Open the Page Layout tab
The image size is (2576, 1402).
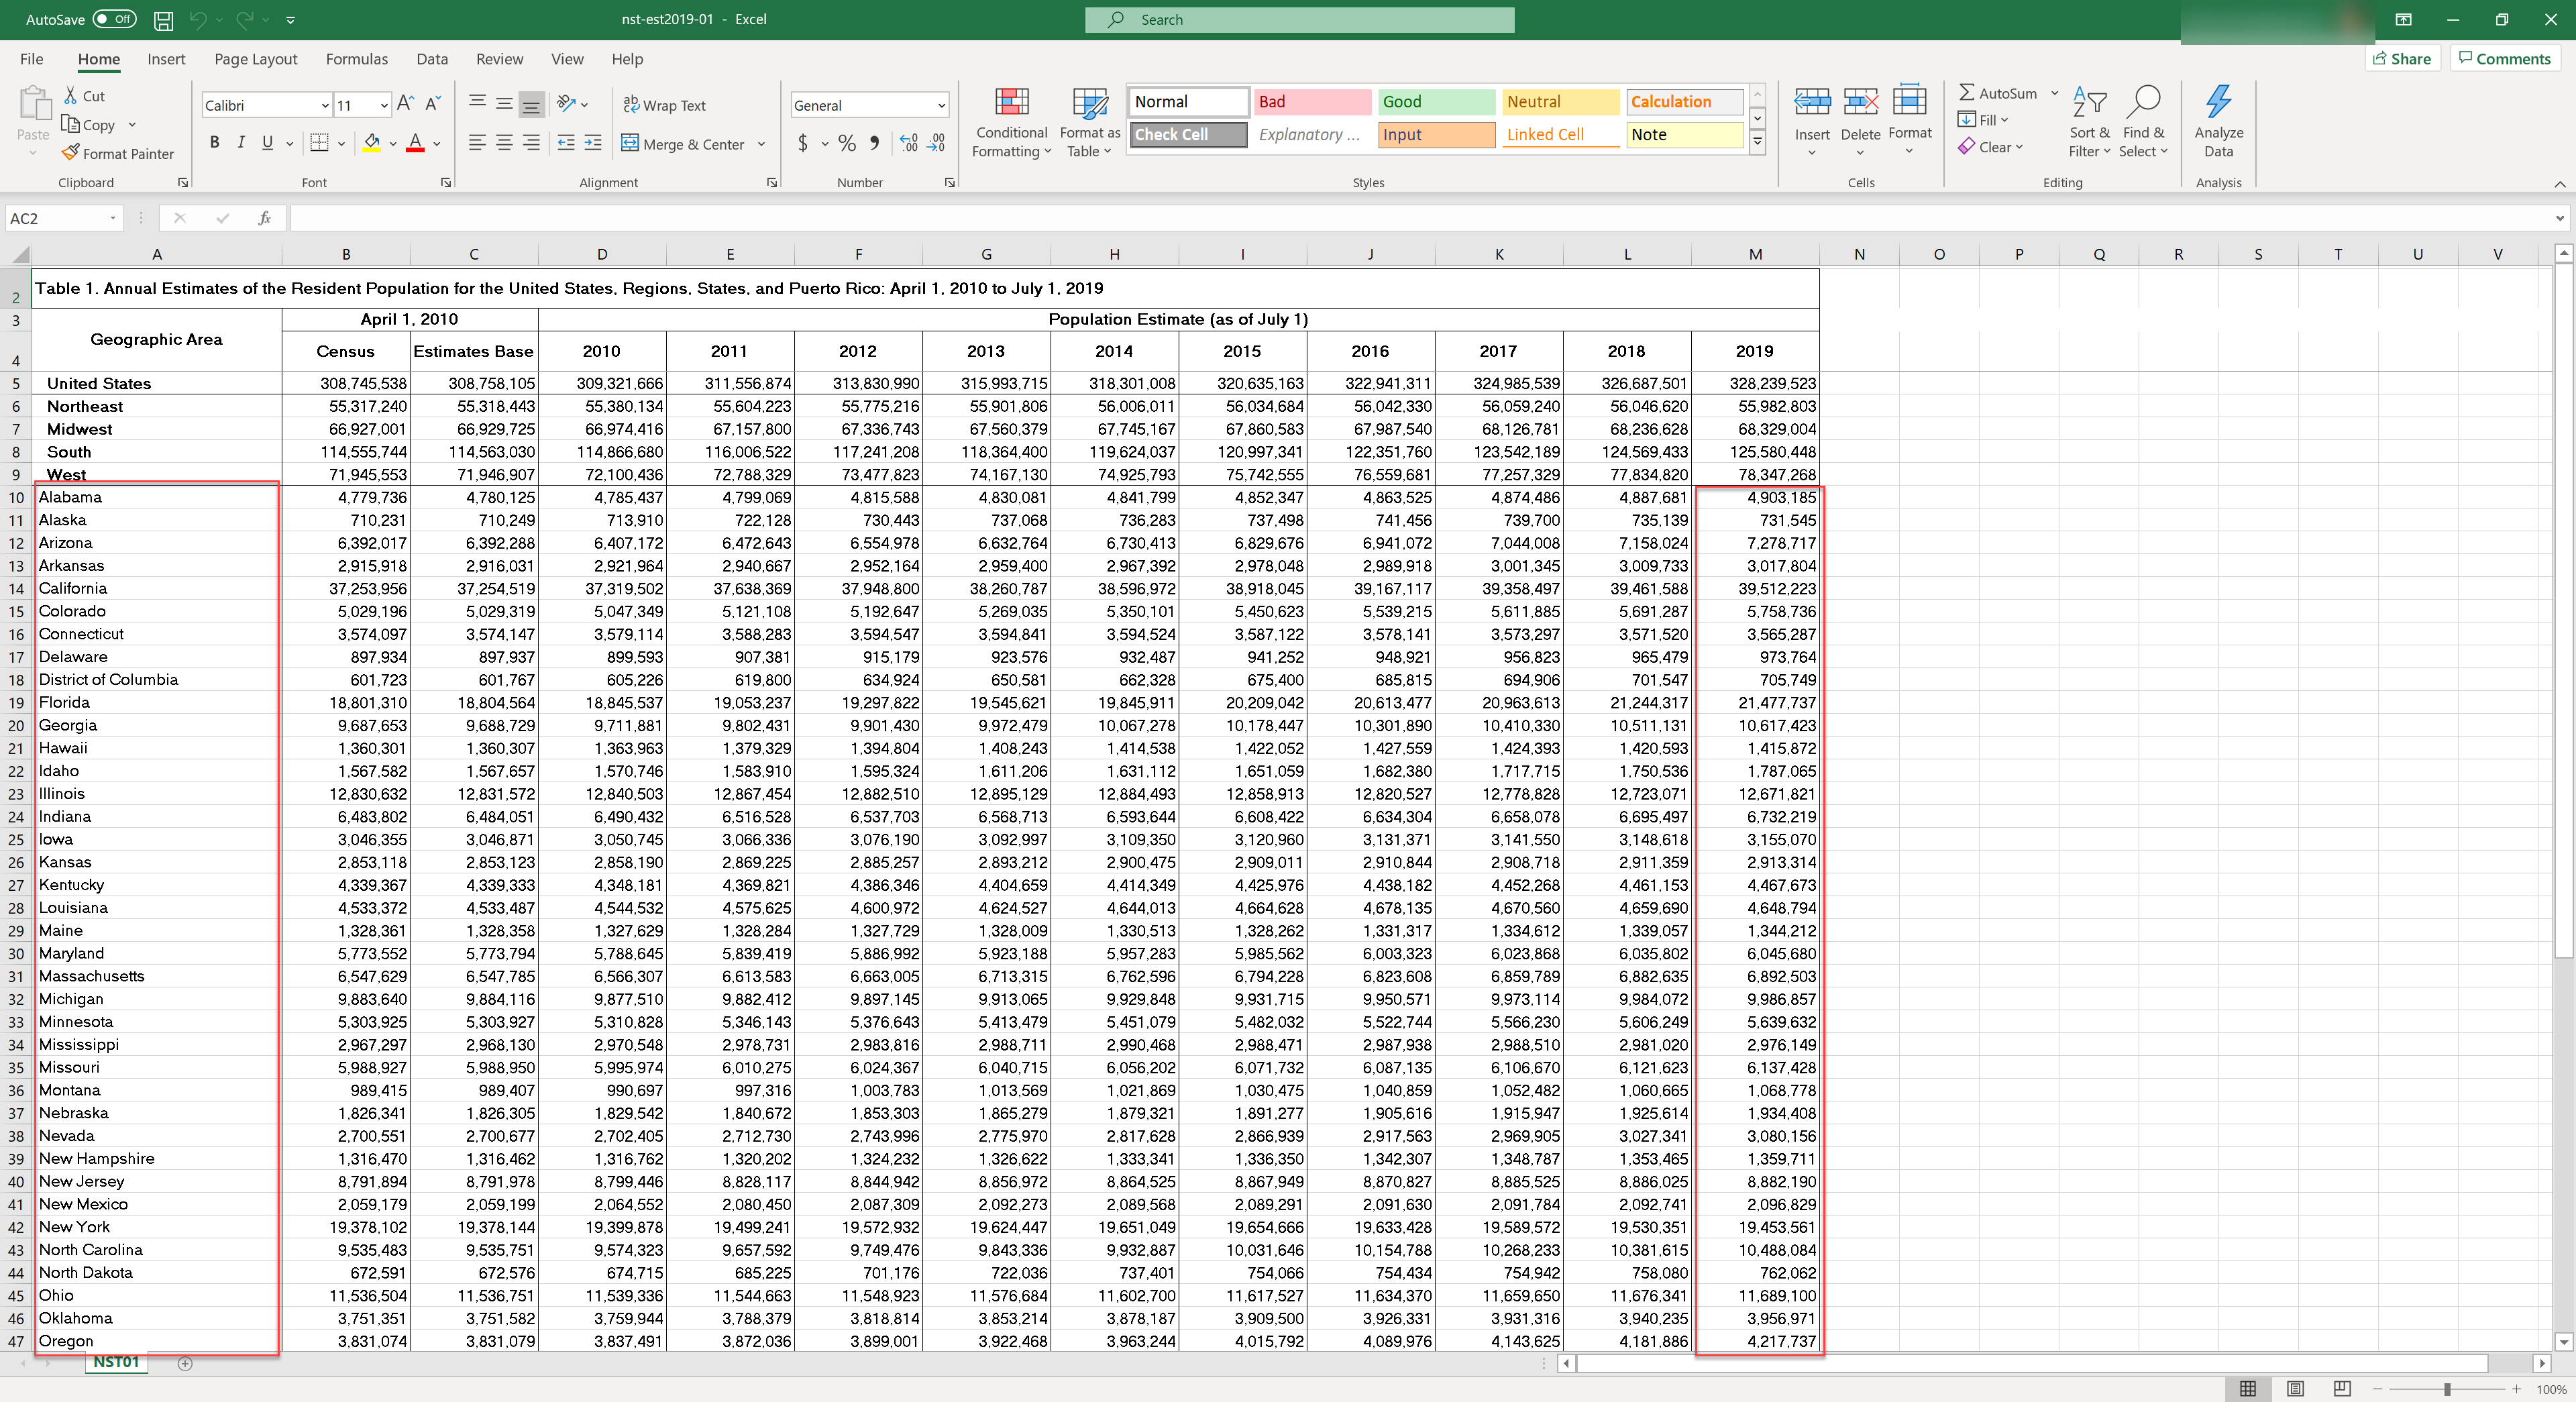256,59
